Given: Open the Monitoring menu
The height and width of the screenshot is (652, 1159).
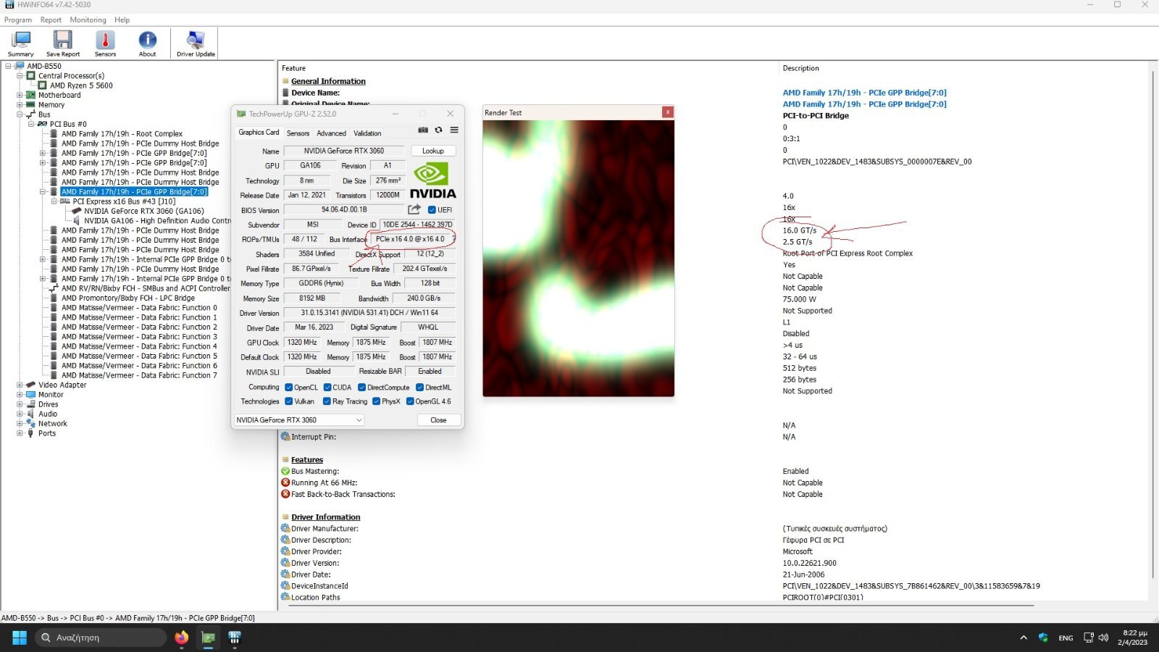Looking at the screenshot, I should [x=88, y=20].
